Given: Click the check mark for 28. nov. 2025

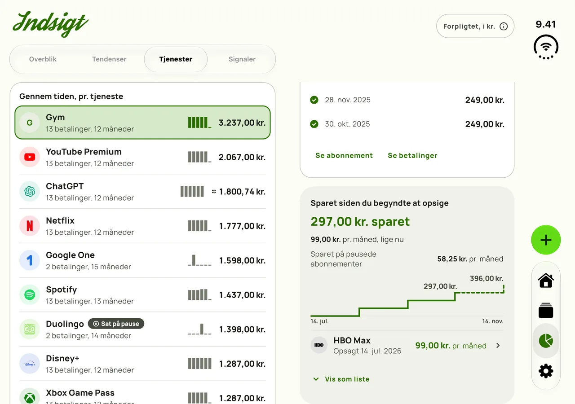Looking at the screenshot, I should [x=314, y=100].
